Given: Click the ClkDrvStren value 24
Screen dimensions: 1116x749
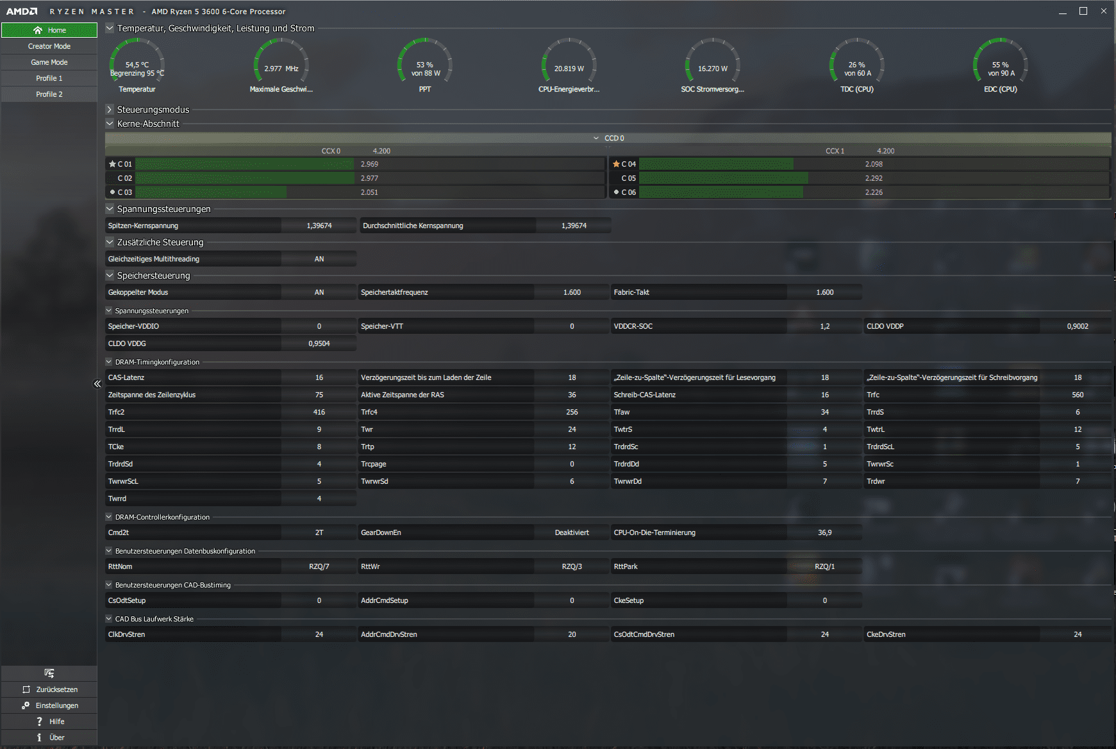Looking at the screenshot, I should [x=319, y=634].
